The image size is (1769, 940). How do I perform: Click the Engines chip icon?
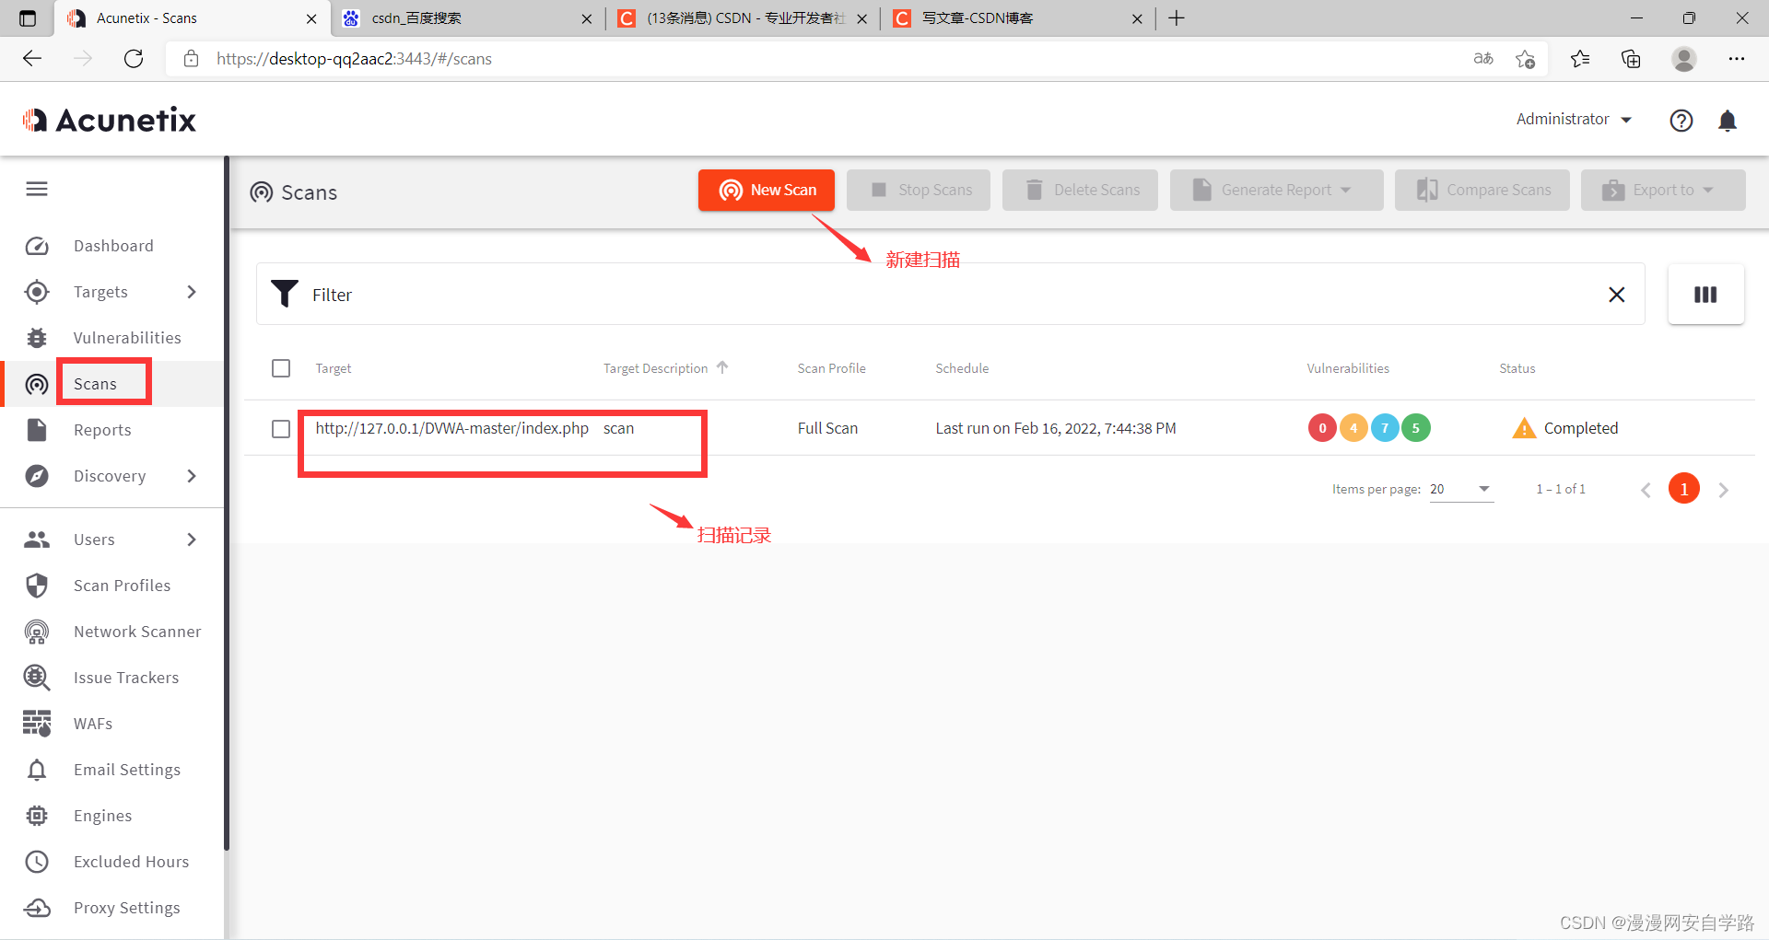tap(37, 816)
